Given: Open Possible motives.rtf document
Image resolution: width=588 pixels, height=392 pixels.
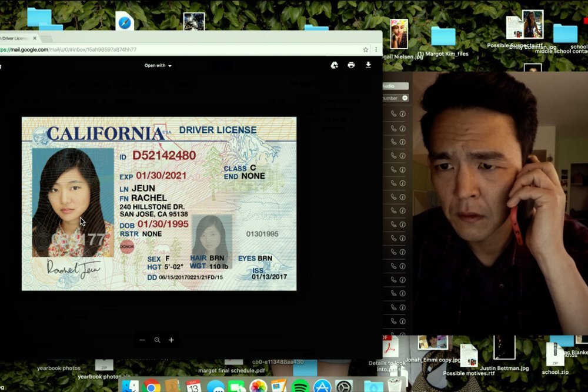Looking at the screenshot, I should click(x=469, y=356).
